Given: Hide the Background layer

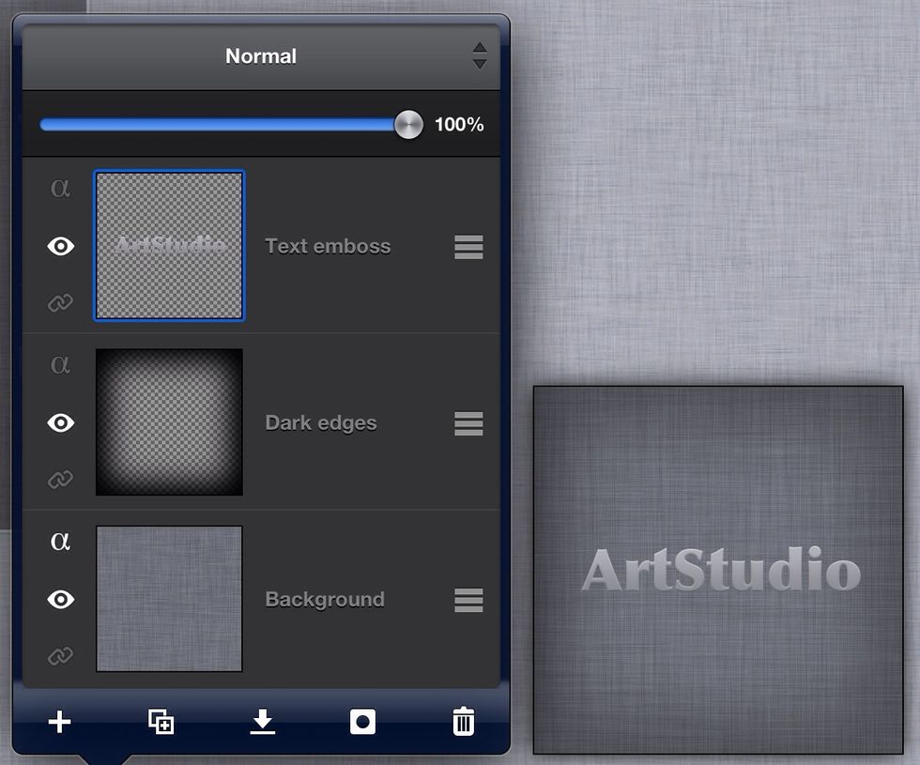Looking at the screenshot, I should click(x=59, y=600).
